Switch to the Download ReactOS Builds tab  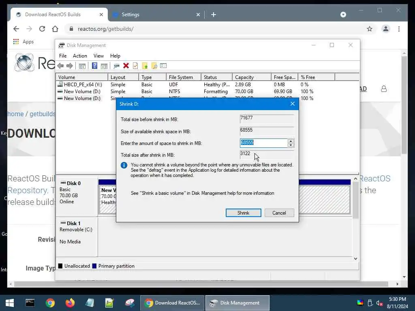click(x=59, y=15)
